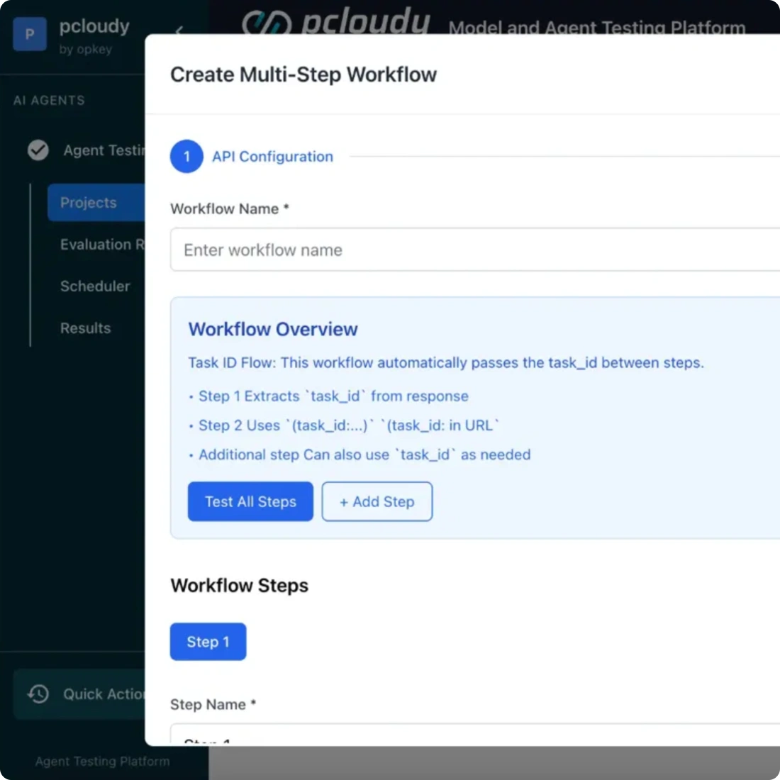Screen dimensions: 780x780
Task: Open the Scheduler sidebar item
Action: pos(95,286)
